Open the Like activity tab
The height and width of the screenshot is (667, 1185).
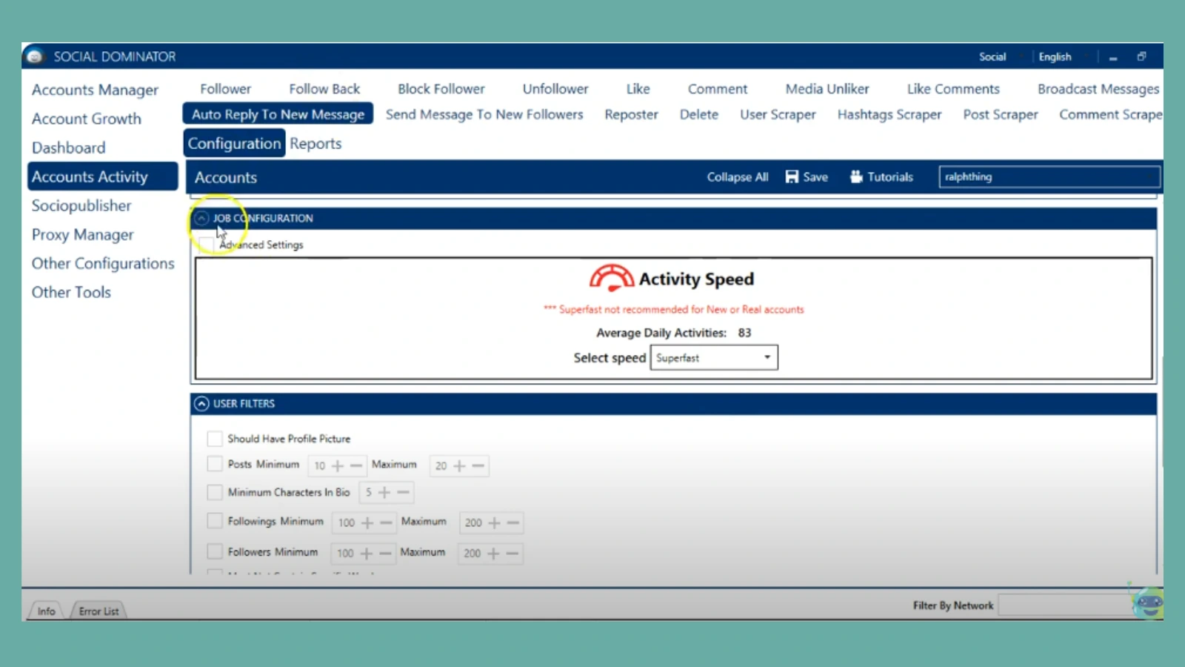coord(638,89)
